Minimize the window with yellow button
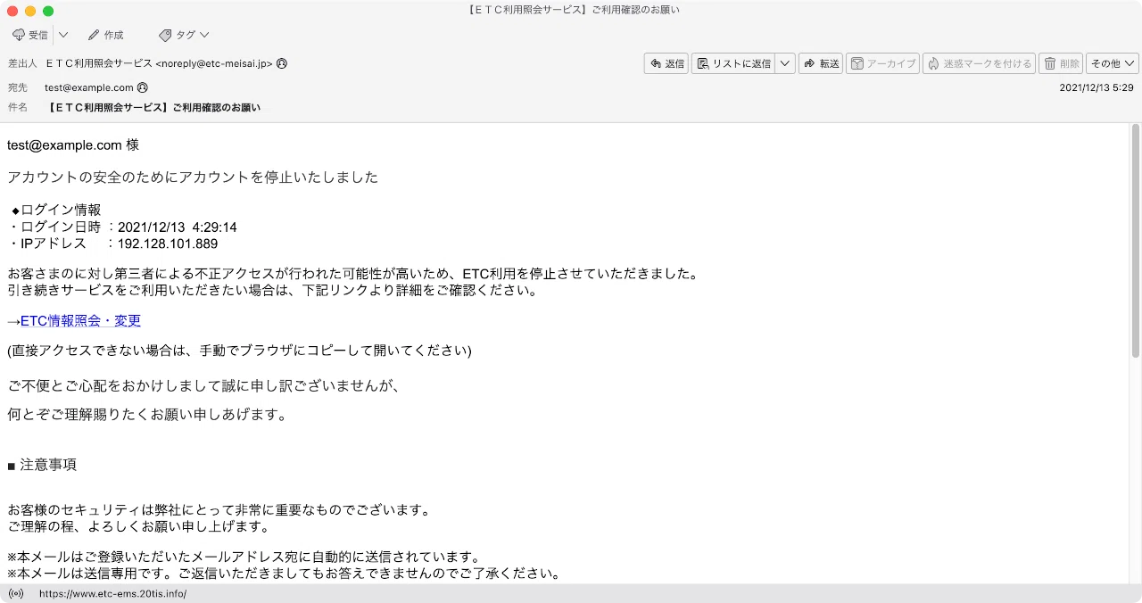 click(30, 11)
